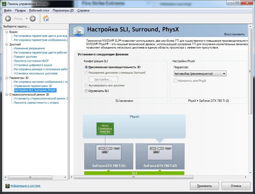
Task: Open Регулировка размера и положения item
Action: click(40, 69)
